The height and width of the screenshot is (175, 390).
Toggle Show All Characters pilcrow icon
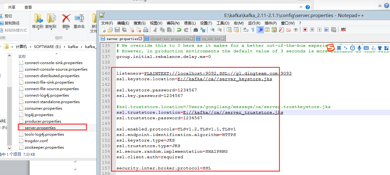[253, 30]
